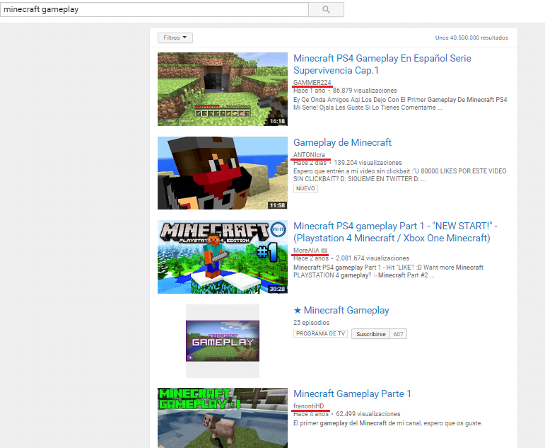Open Minecraft Gameplay Parte 1 title
Image resolution: width=545 pixels, height=448 pixels.
pyautogui.click(x=352, y=394)
